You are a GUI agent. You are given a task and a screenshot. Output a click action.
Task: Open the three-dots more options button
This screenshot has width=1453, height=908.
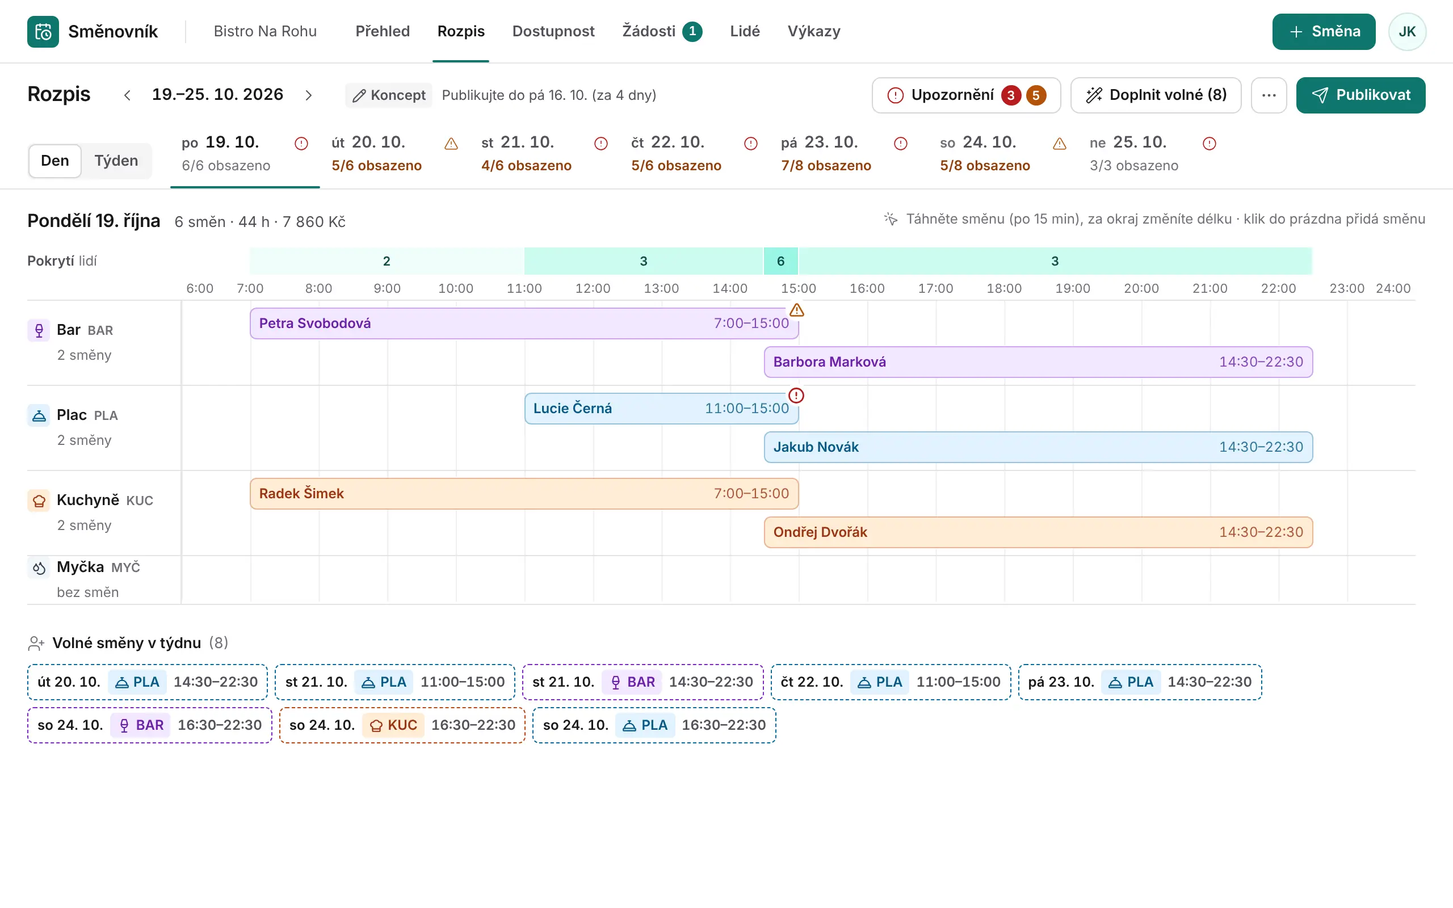[x=1269, y=95]
